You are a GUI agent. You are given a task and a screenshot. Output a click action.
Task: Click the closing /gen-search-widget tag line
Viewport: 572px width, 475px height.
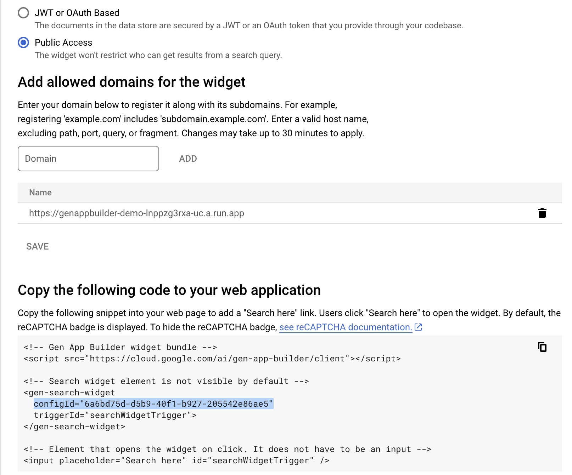pyautogui.click(x=74, y=427)
